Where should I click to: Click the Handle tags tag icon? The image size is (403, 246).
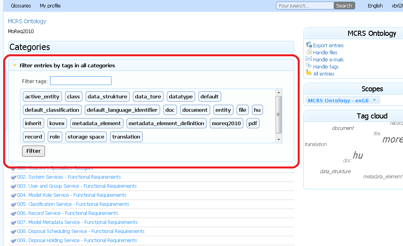pos(309,66)
